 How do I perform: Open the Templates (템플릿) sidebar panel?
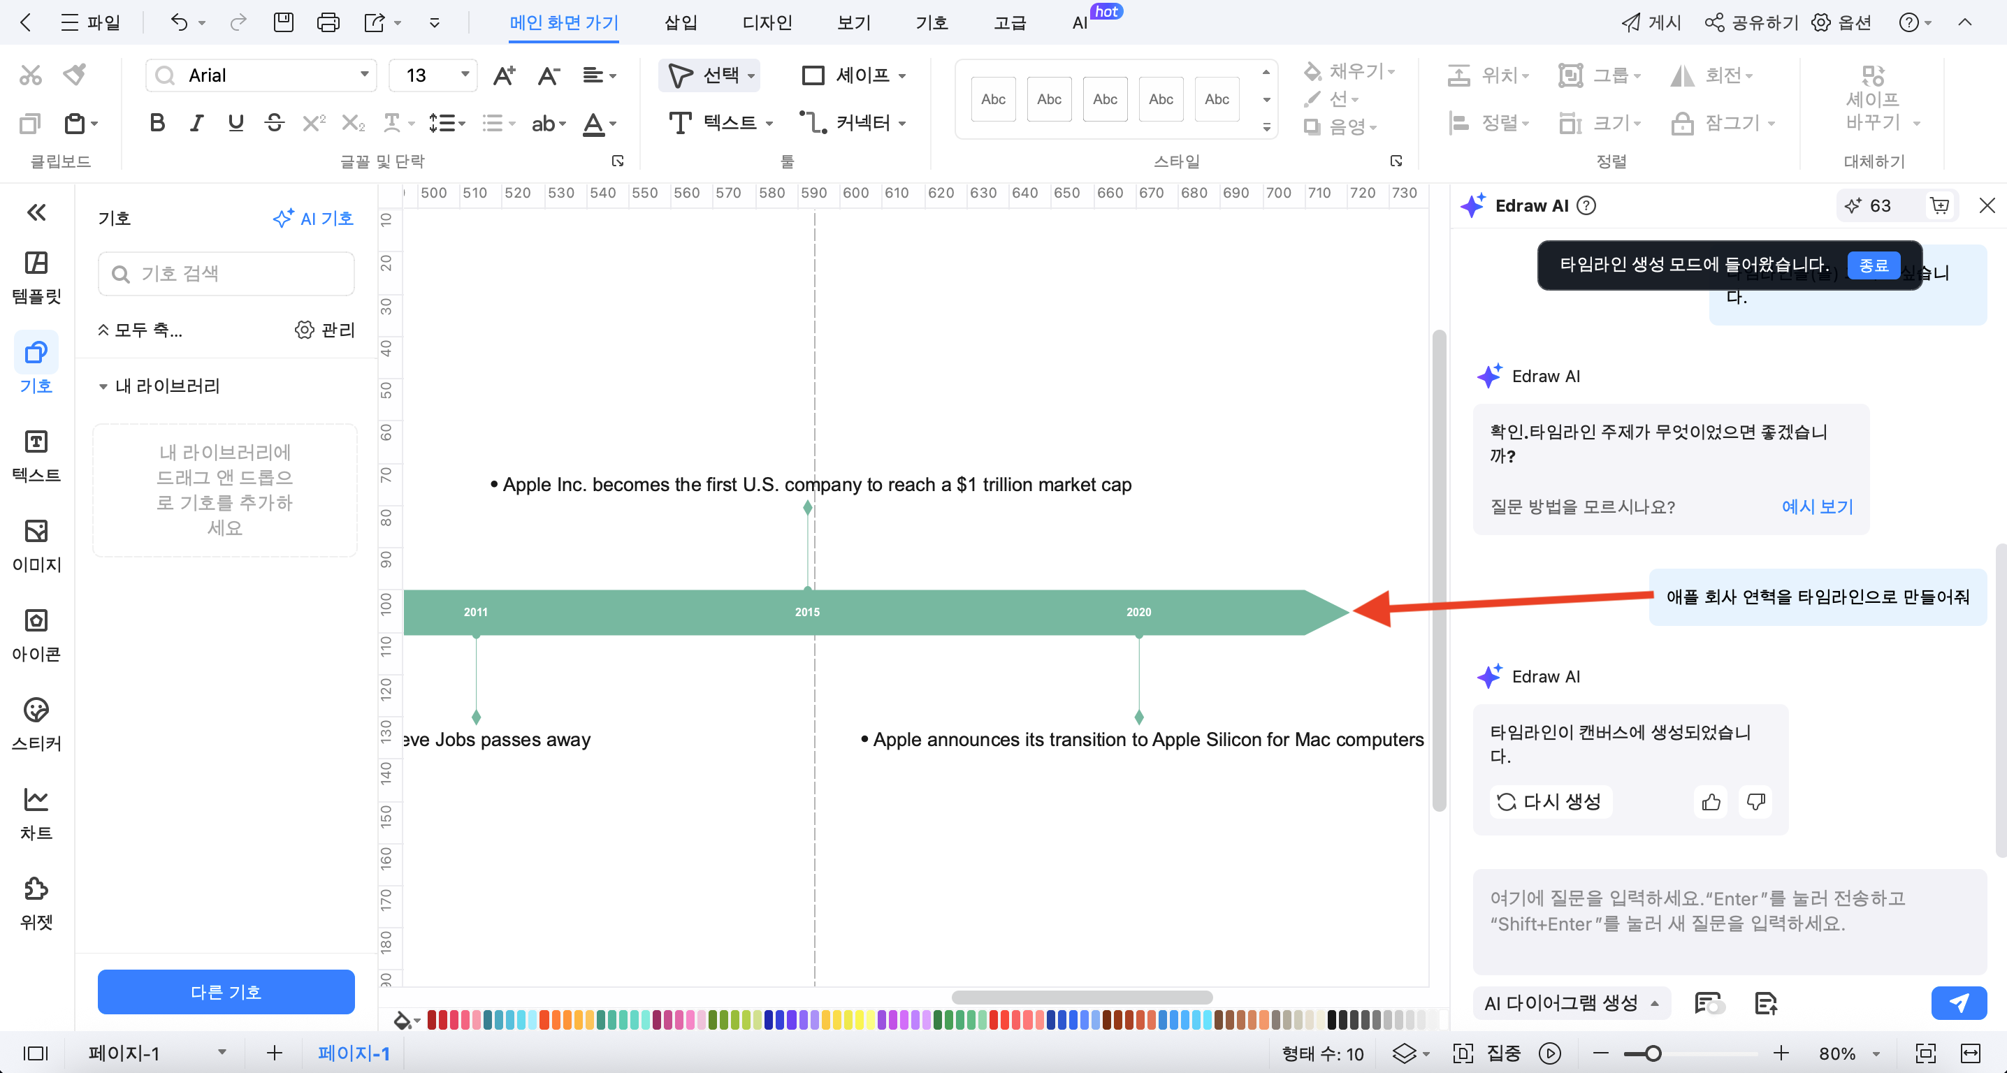pos(36,277)
